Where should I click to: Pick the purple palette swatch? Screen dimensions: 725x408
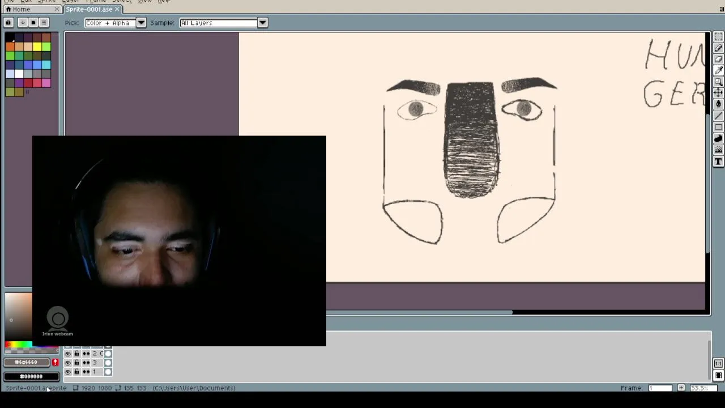coord(19,83)
